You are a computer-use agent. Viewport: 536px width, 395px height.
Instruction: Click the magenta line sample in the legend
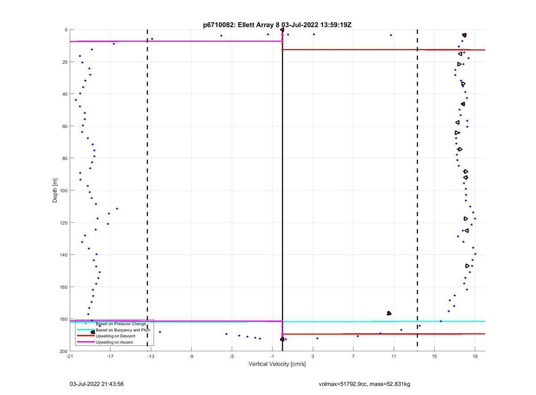(x=86, y=342)
